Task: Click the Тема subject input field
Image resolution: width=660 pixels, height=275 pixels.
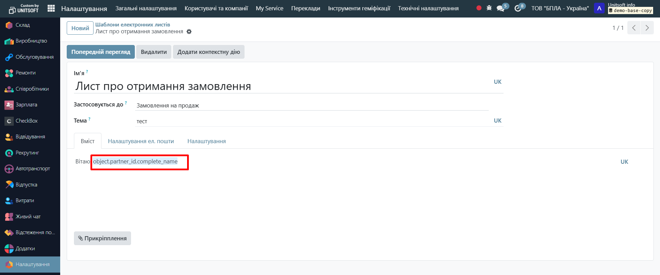Action: point(310,121)
